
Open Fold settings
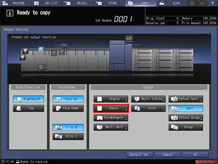pos(148,108)
